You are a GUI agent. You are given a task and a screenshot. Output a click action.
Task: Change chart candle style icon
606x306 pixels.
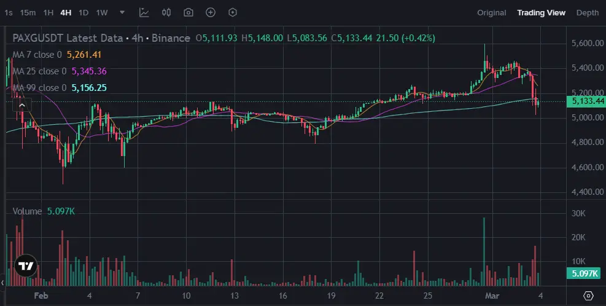point(166,12)
